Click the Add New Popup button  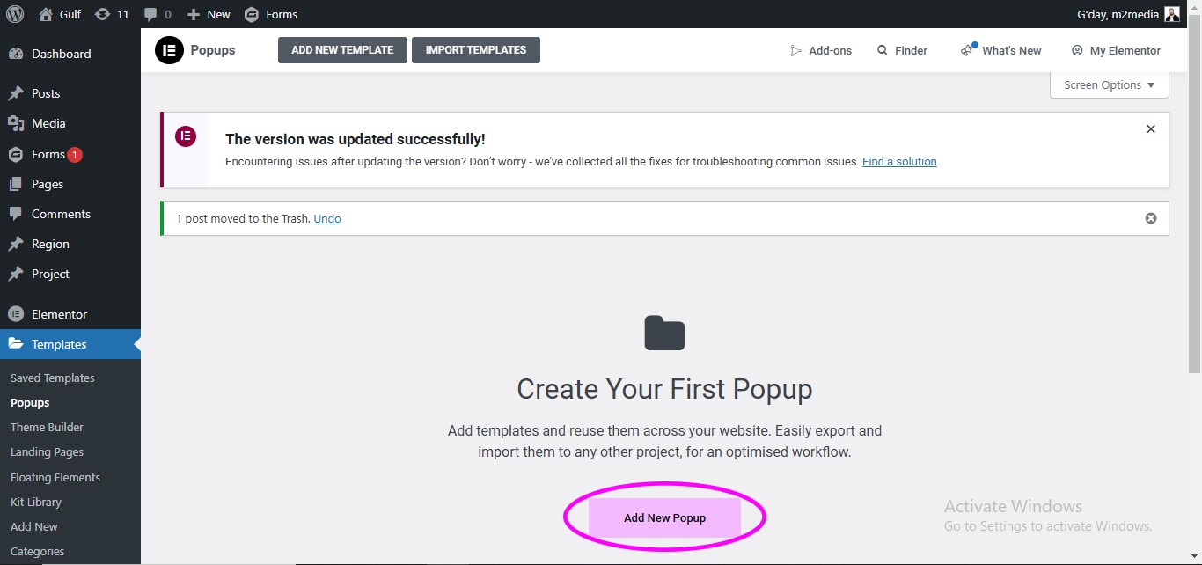click(x=664, y=517)
